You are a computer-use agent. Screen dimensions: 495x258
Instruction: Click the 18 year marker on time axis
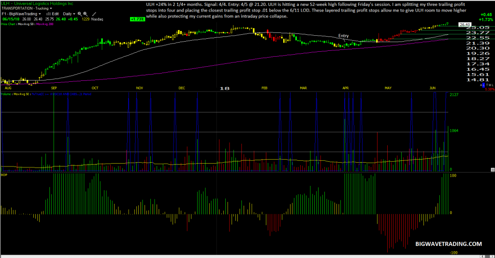(x=224, y=89)
